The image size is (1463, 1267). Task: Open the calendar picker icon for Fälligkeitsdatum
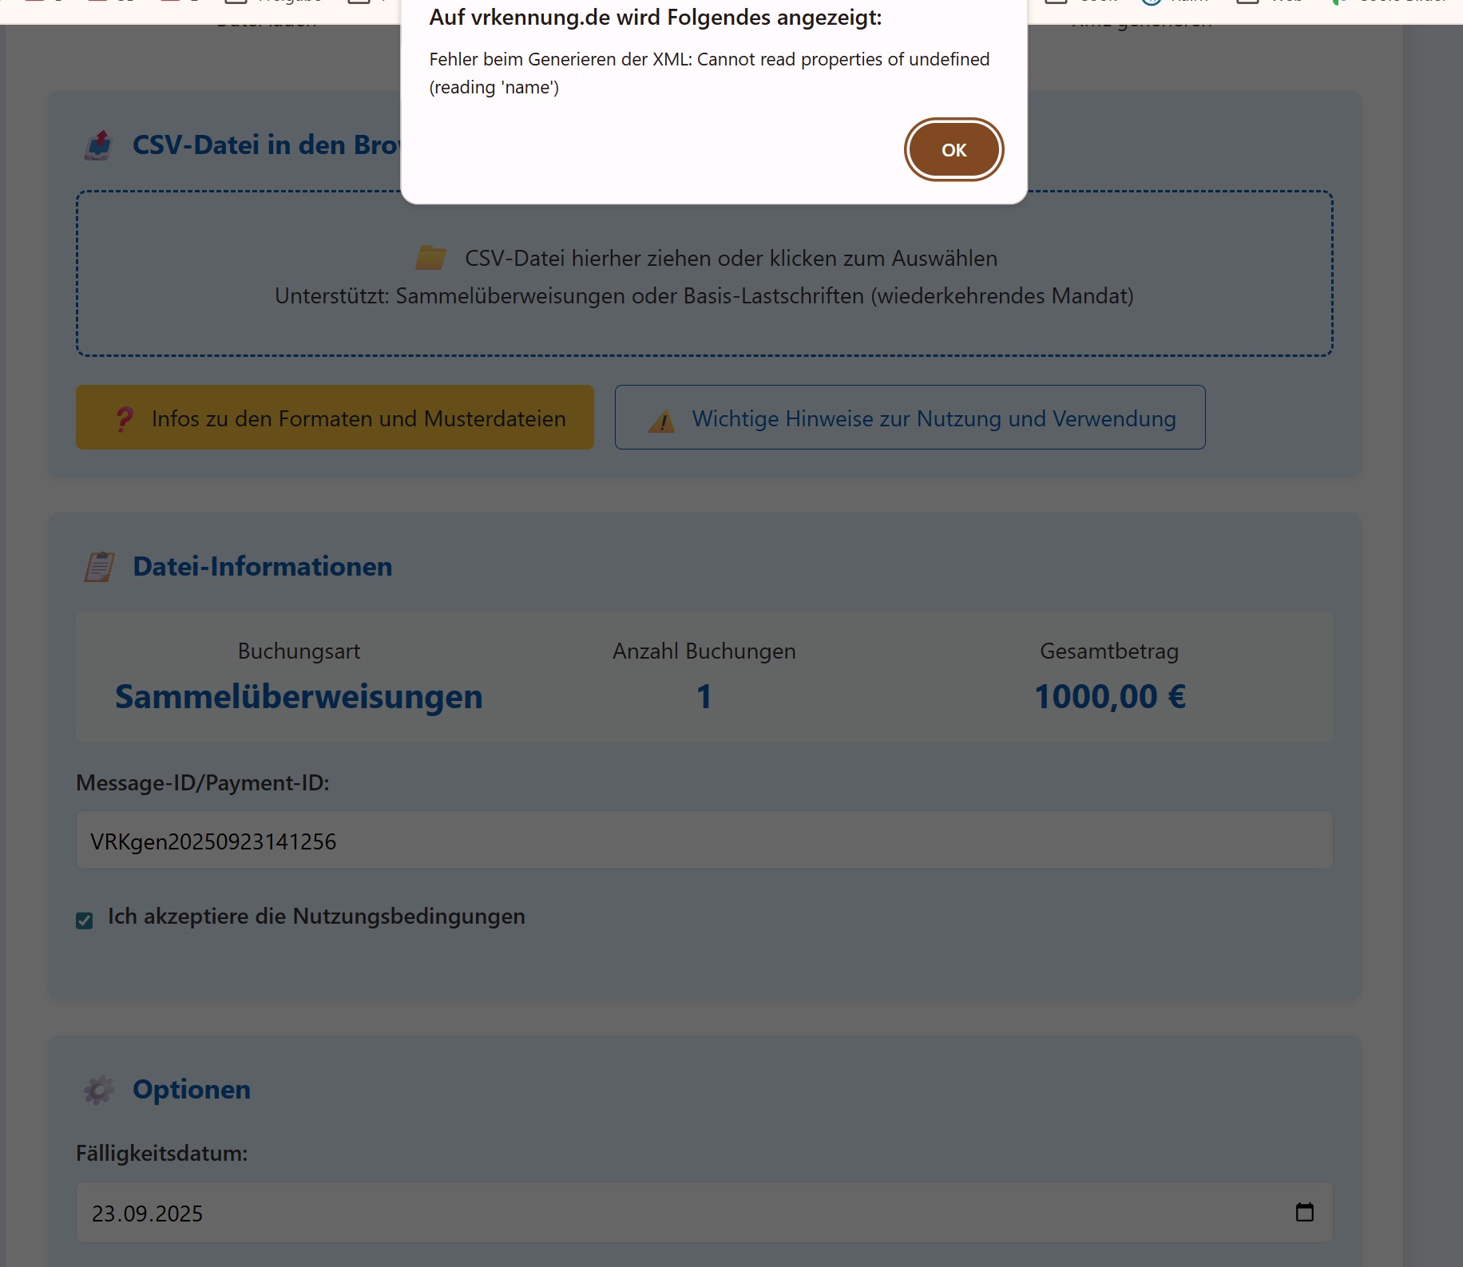click(x=1304, y=1212)
